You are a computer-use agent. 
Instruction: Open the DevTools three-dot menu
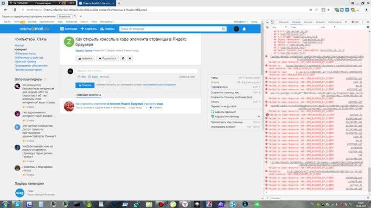[363, 22]
